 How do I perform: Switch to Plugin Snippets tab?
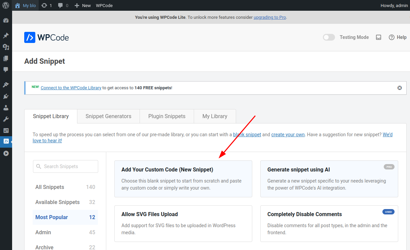(x=167, y=116)
